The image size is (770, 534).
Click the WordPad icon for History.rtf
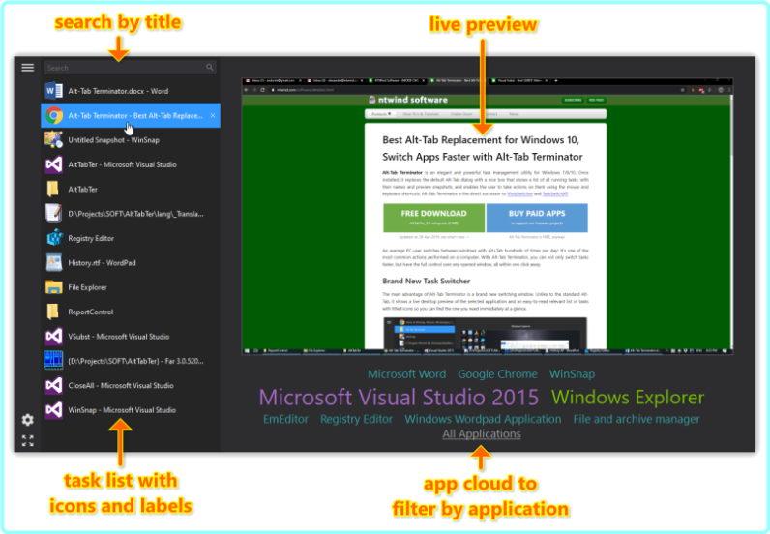[53, 263]
